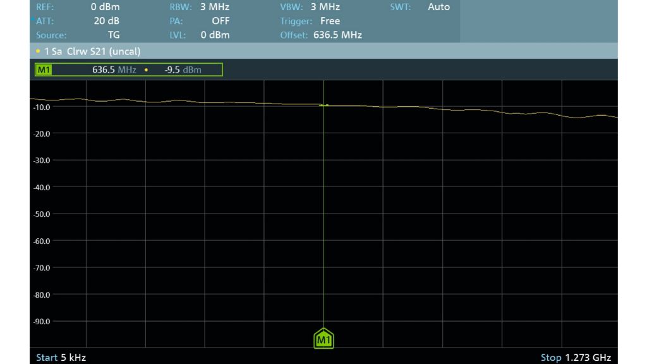Select the REF 0 dBm reference level
This screenshot has height=364, width=647.
104,7
